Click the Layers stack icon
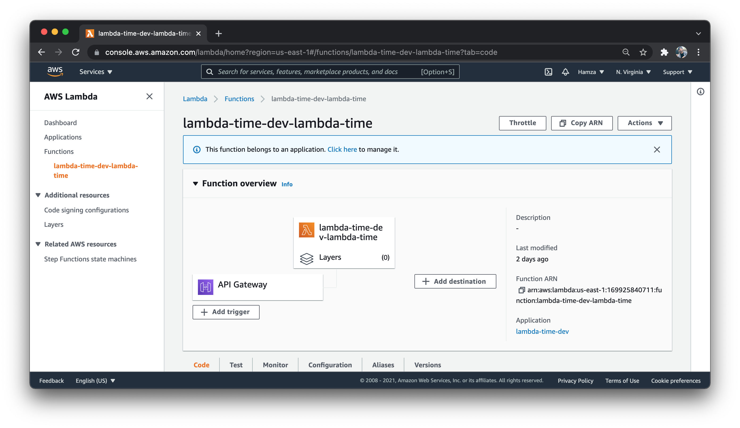 307,258
